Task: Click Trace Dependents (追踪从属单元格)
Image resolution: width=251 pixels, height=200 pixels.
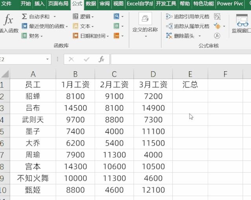Action: pyautogui.click(x=188, y=26)
